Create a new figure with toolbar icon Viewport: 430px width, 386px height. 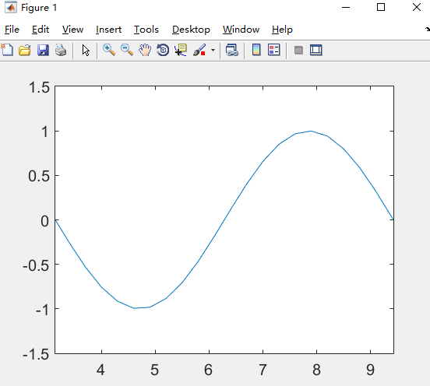(x=7, y=50)
